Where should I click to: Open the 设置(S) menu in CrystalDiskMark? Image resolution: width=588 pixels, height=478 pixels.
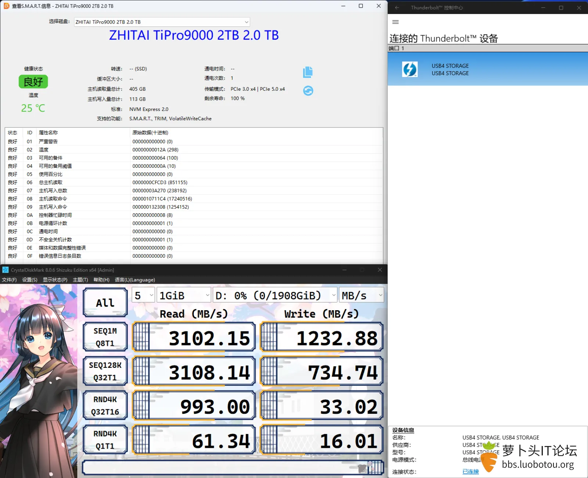click(30, 280)
